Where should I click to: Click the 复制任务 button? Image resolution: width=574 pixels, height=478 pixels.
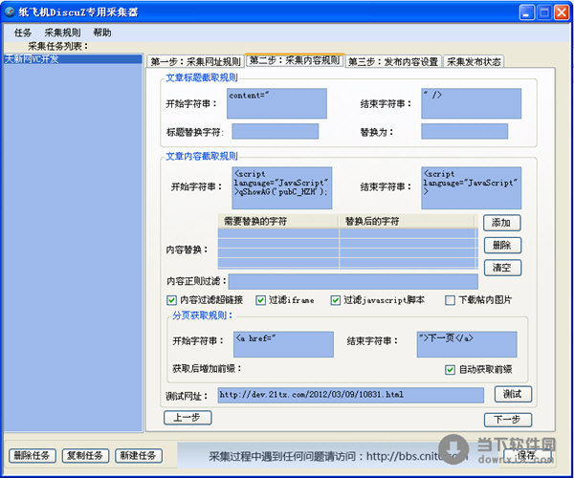[x=85, y=456]
